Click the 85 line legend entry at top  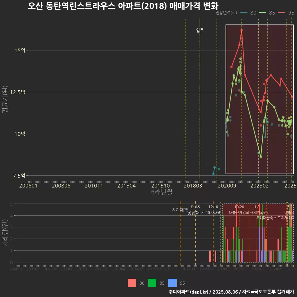267,13
